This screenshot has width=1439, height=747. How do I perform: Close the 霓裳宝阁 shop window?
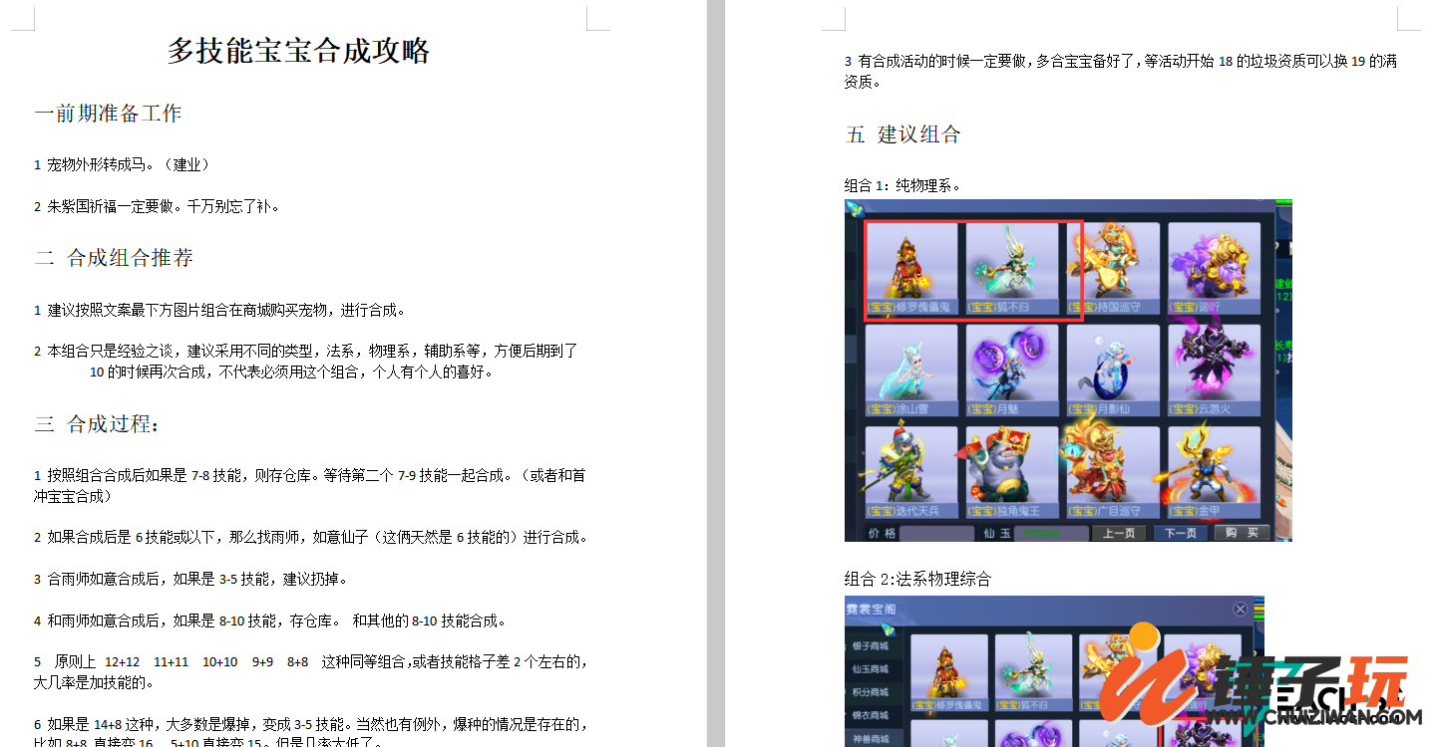tap(1240, 609)
